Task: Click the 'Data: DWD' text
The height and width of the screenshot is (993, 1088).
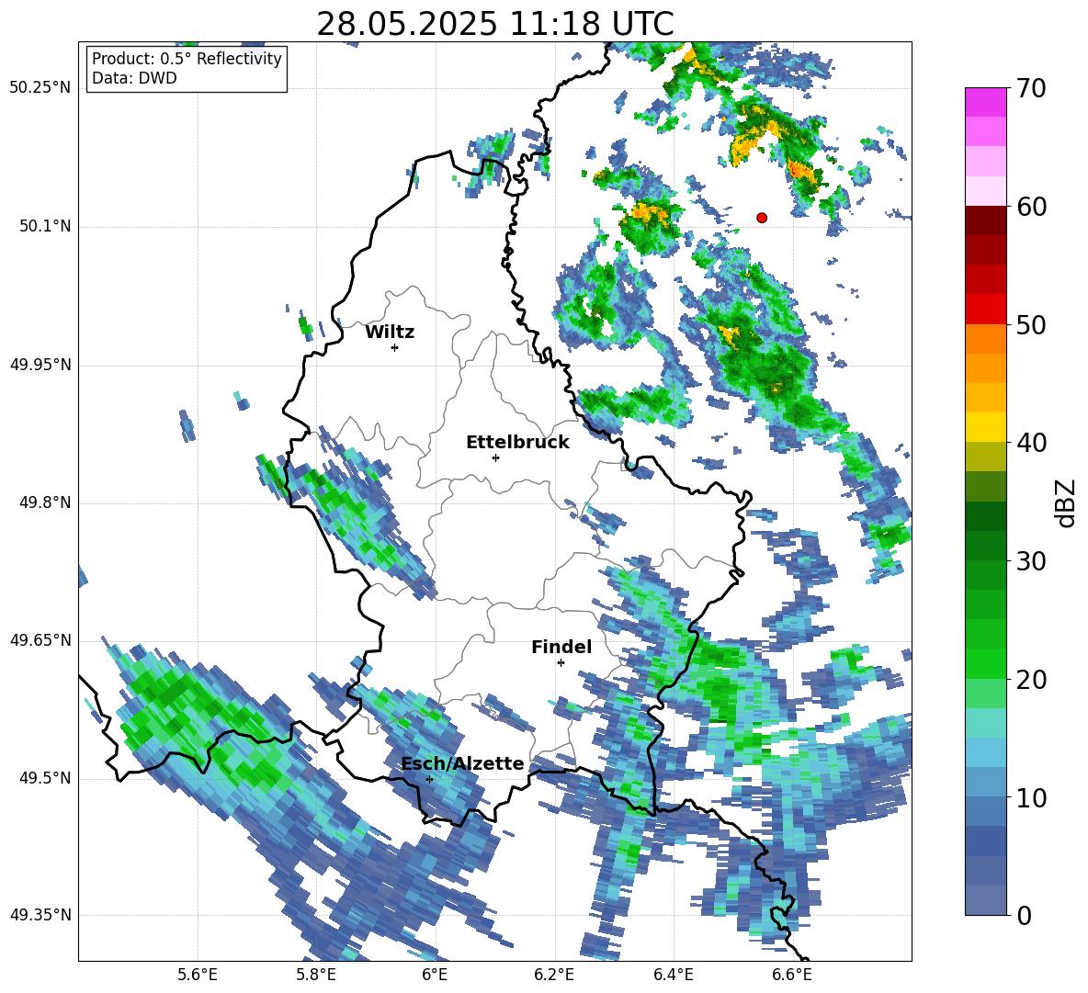Action: pyautogui.click(x=134, y=78)
